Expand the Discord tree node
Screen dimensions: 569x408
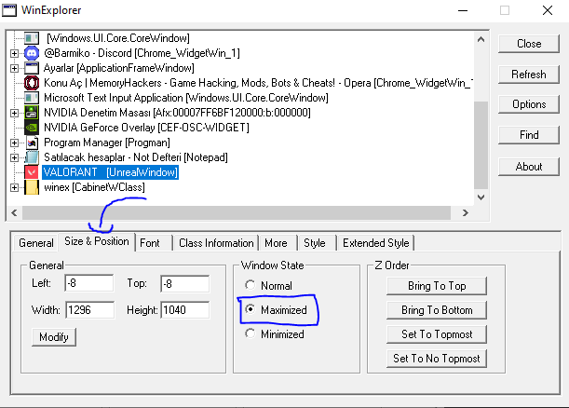(14, 53)
